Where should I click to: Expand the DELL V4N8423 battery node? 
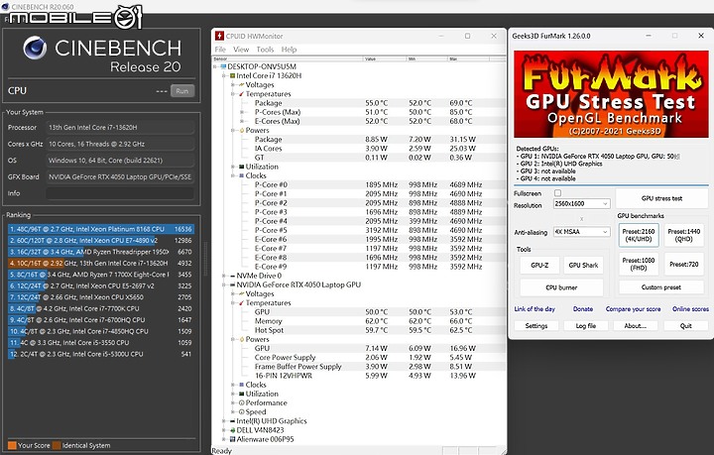[x=224, y=430]
